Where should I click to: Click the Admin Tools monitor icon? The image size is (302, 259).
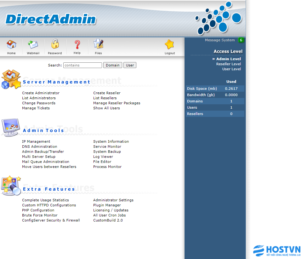coord(11,127)
